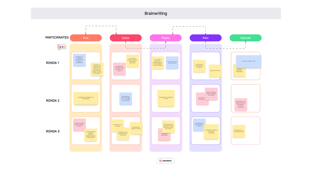Select blue note 'Crear una versión móvil'
This screenshot has width=314, height=176.
(249, 62)
